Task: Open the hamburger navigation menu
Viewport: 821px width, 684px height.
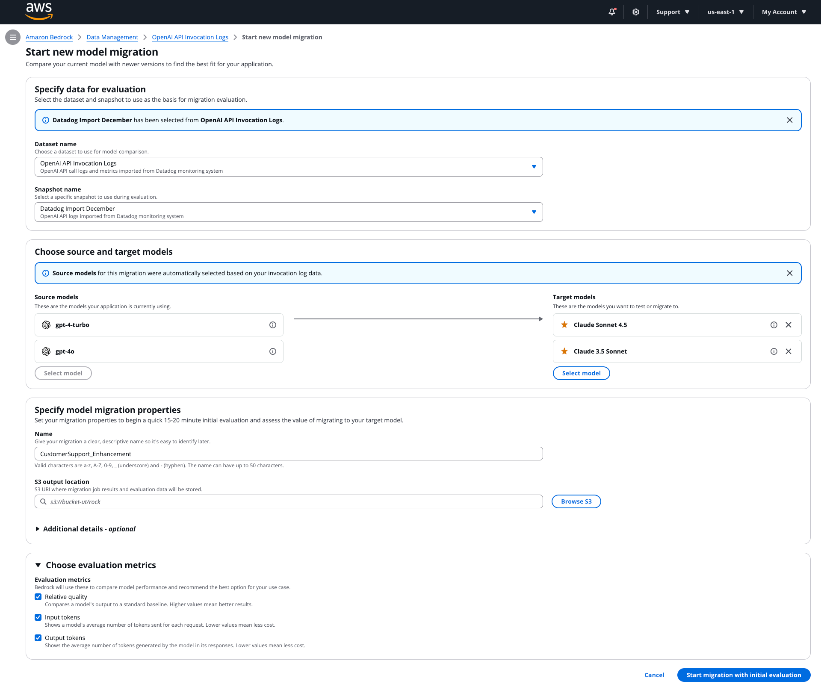Action: tap(13, 37)
